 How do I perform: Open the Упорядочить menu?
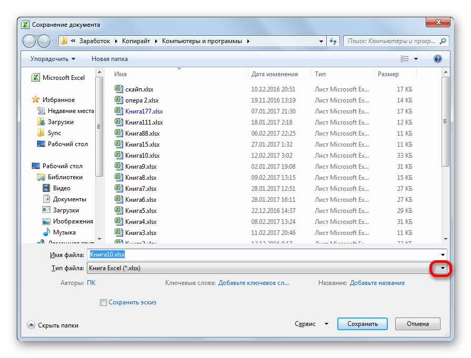click(53, 59)
